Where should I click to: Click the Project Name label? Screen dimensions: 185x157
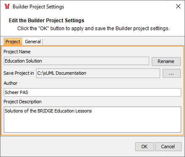[17, 52]
